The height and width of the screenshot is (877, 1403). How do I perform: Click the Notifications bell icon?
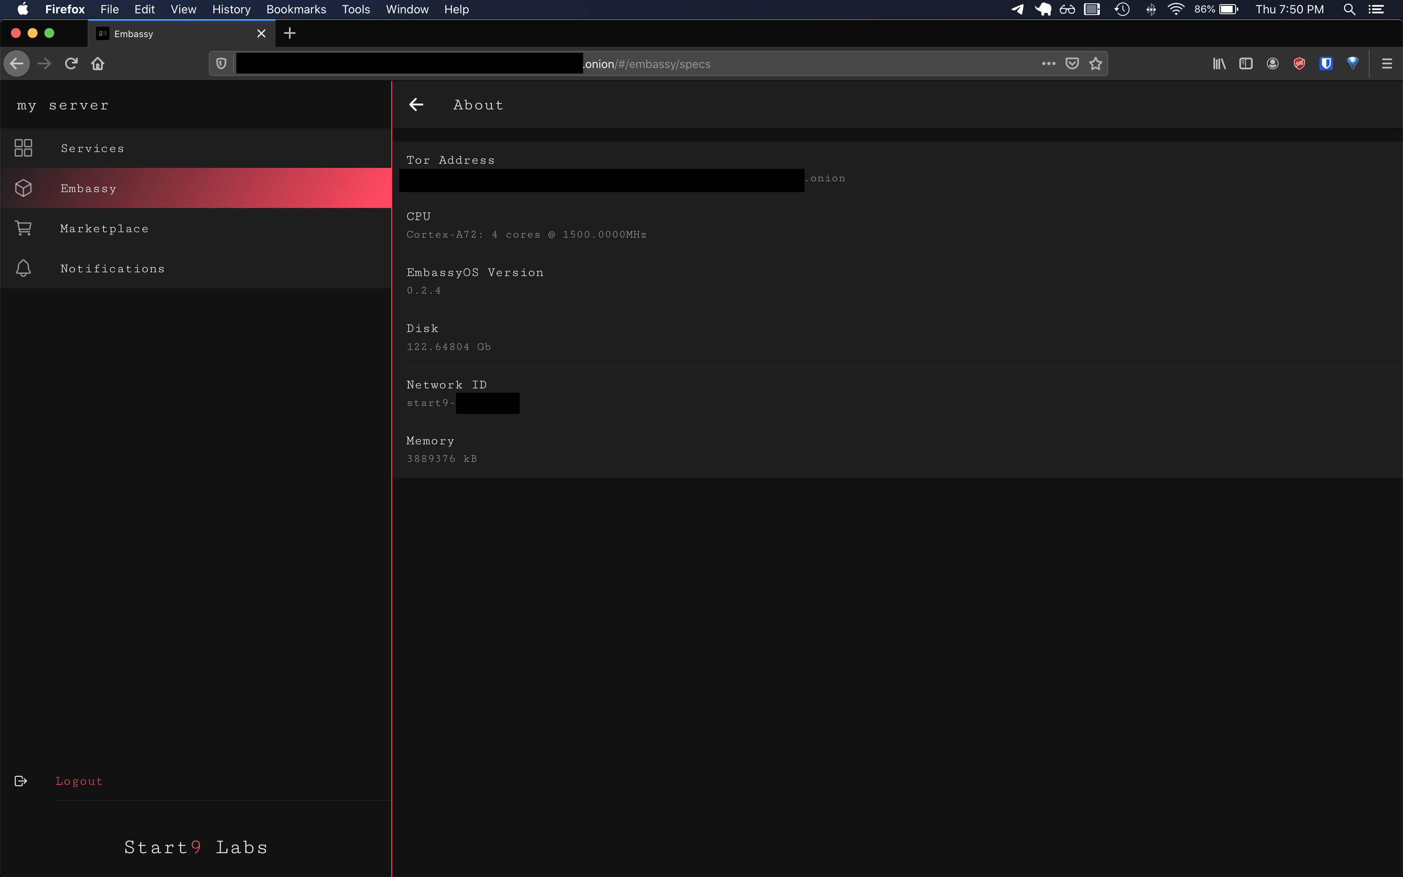click(23, 269)
